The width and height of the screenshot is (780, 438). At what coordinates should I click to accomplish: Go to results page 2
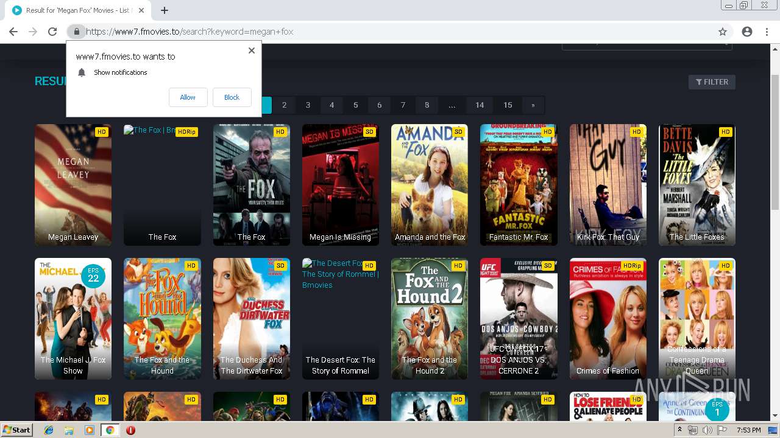pyautogui.click(x=284, y=105)
